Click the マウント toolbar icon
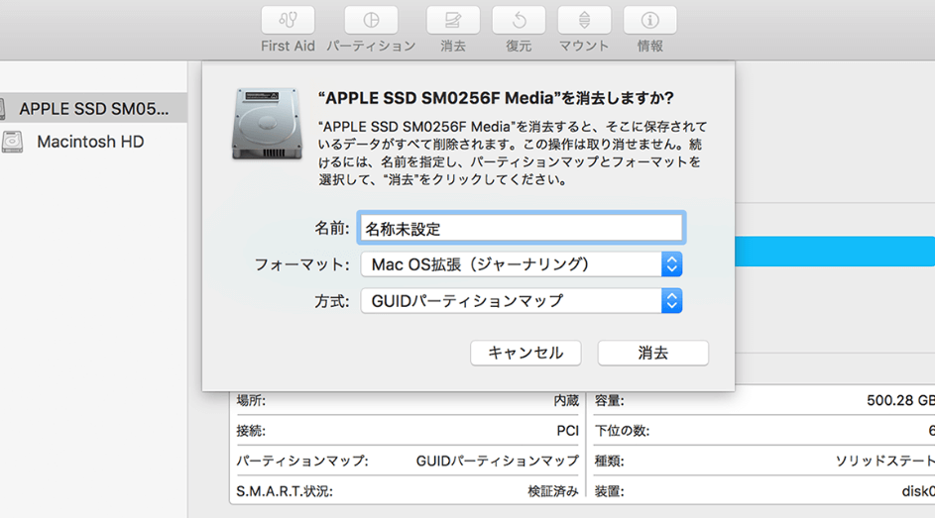This screenshot has height=518, width=935. (x=584, y=20)
